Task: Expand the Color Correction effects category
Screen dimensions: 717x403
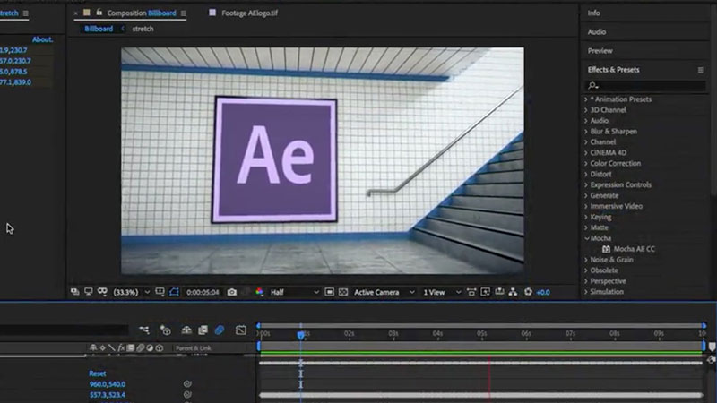Action: 614,164
